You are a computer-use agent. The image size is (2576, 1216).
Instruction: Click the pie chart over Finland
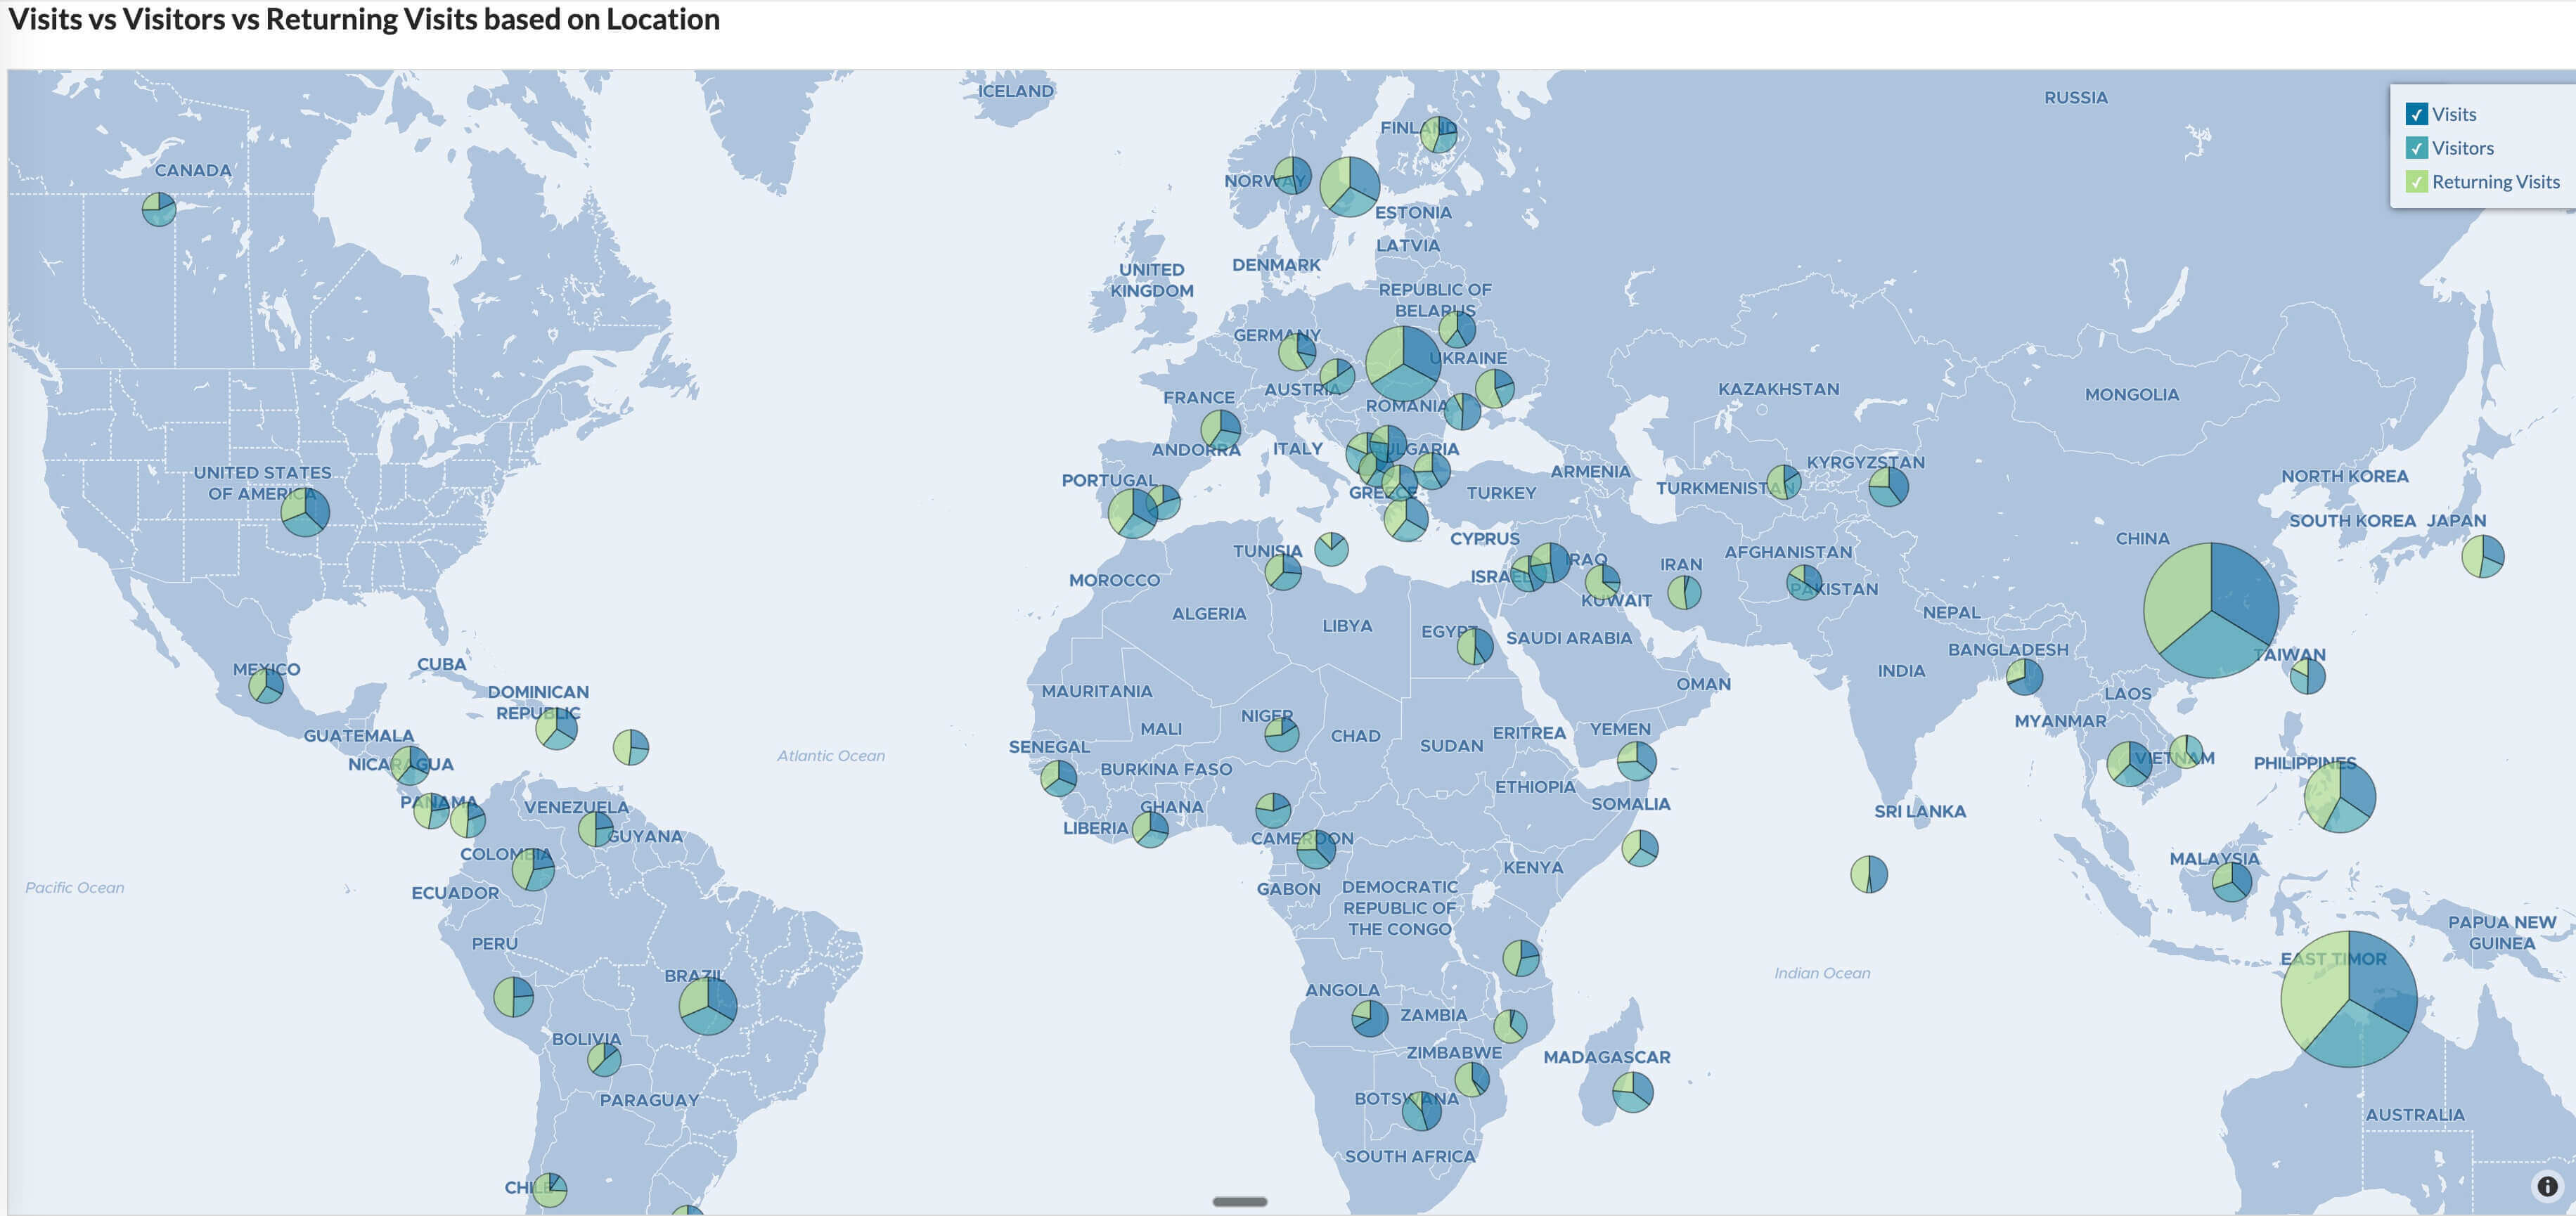coord(1439,134)
